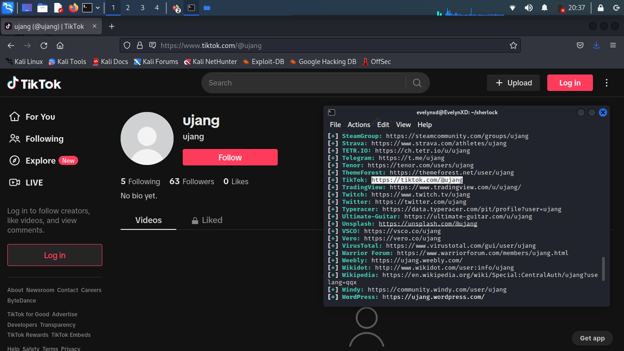Select the ujang TikTok browser tab

tap(52, 27)
